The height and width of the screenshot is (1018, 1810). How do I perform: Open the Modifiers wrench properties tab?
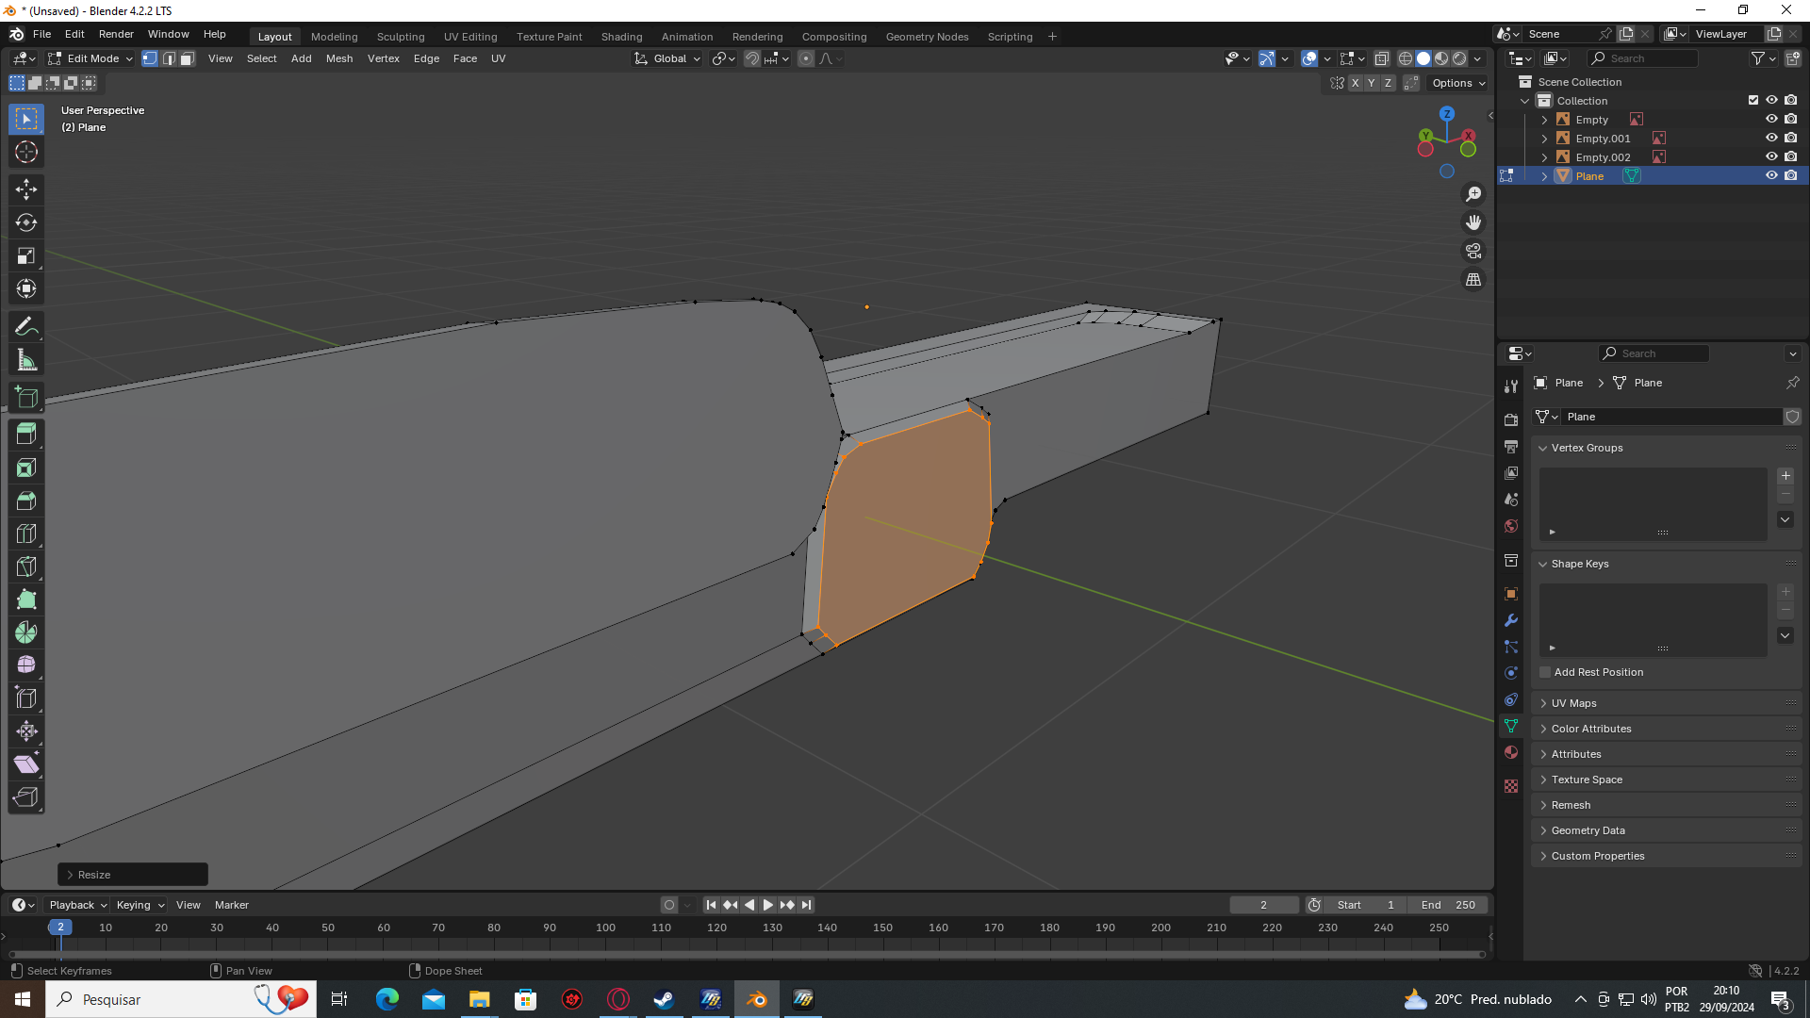[1511, 620]
